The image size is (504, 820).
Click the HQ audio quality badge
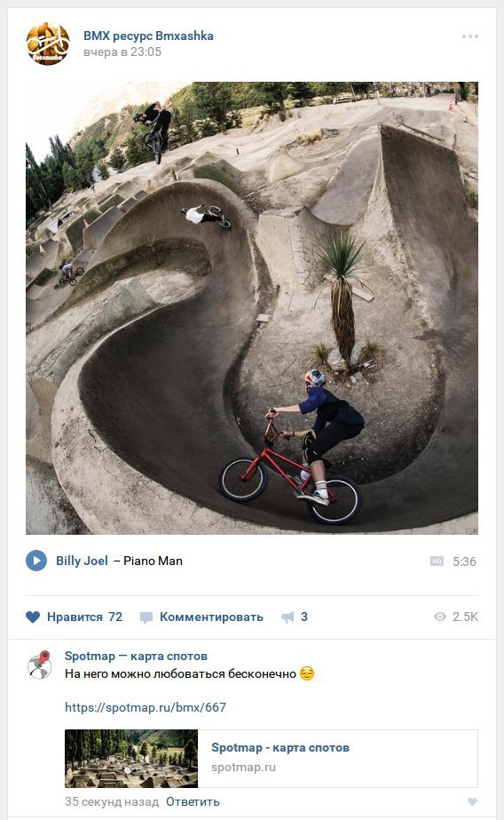point(437,561)
